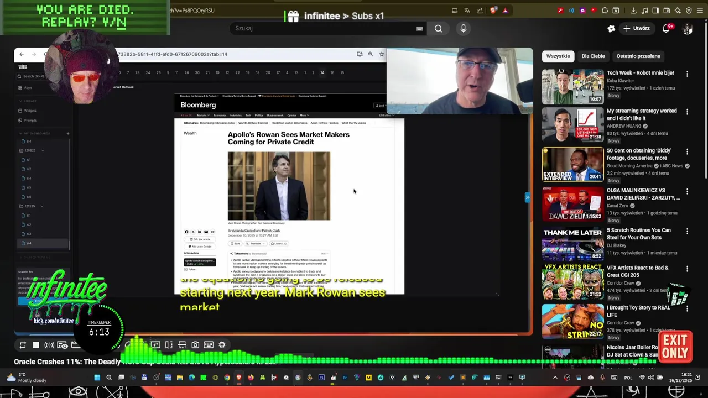This screenshot has height=398, width=708.
Task: Open VFX Artists React video title
Action: click(637, 271)
